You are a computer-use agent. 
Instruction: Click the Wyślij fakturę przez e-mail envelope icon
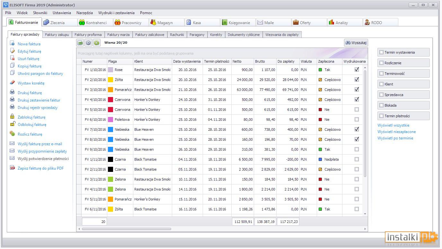click(12, 143)
